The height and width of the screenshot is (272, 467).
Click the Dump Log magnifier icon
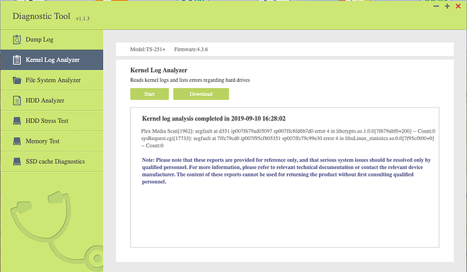pyautogui.click(x=17, y=39)
